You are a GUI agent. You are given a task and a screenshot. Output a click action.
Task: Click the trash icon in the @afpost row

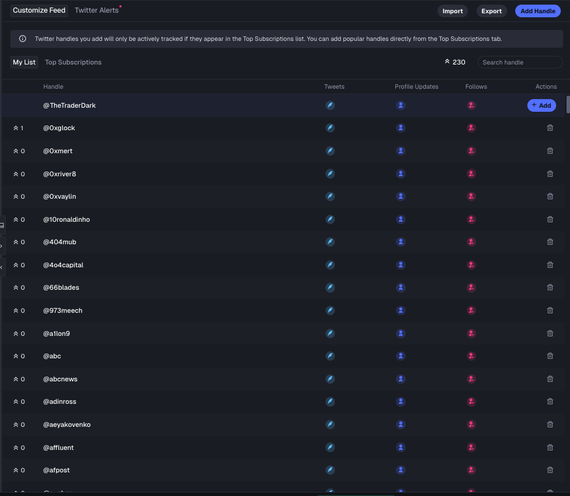tap(550, 470)
